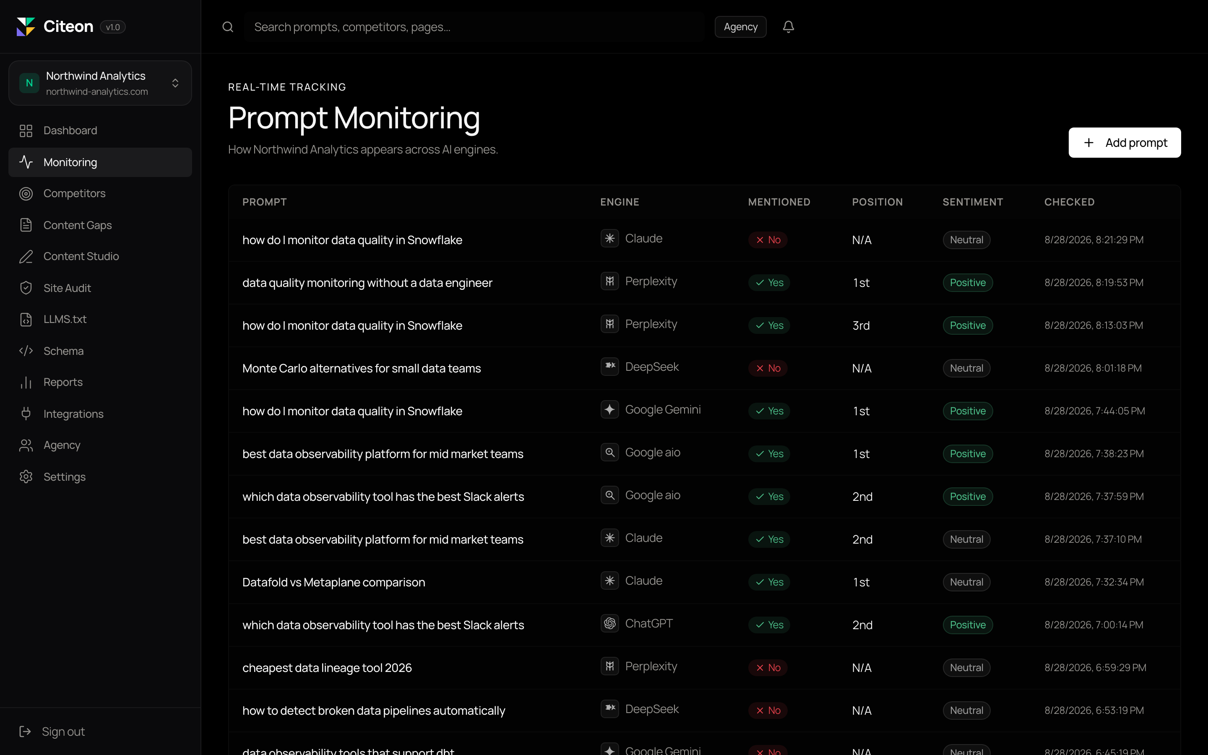1208x755 pixels.
Task: Click the 2nd position in the 7:37:10 PM row
Action: click(x=862, y=540)
